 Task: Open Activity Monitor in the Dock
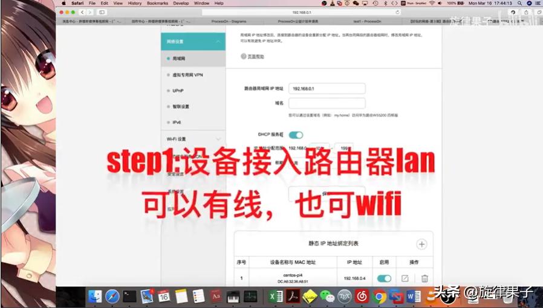(x=250, y=297)
